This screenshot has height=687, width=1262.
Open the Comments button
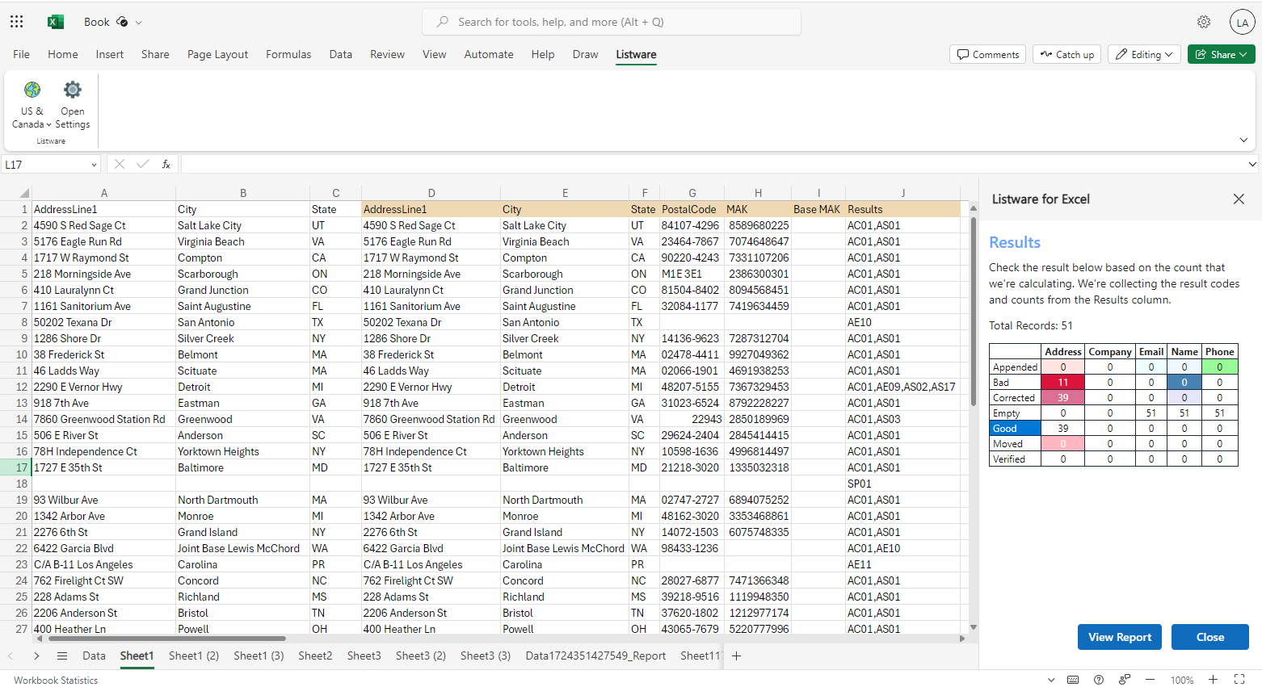pos(988,54)
